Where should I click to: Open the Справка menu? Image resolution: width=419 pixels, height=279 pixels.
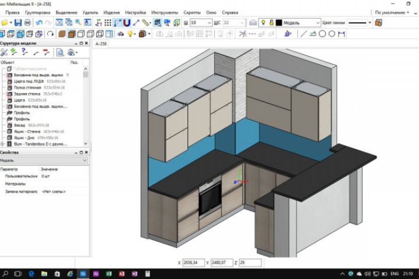pyautogui.click(x=230, y=13)
